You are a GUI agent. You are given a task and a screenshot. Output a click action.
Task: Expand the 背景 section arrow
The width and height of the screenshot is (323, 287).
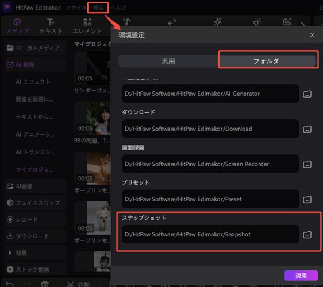point(10,253)
